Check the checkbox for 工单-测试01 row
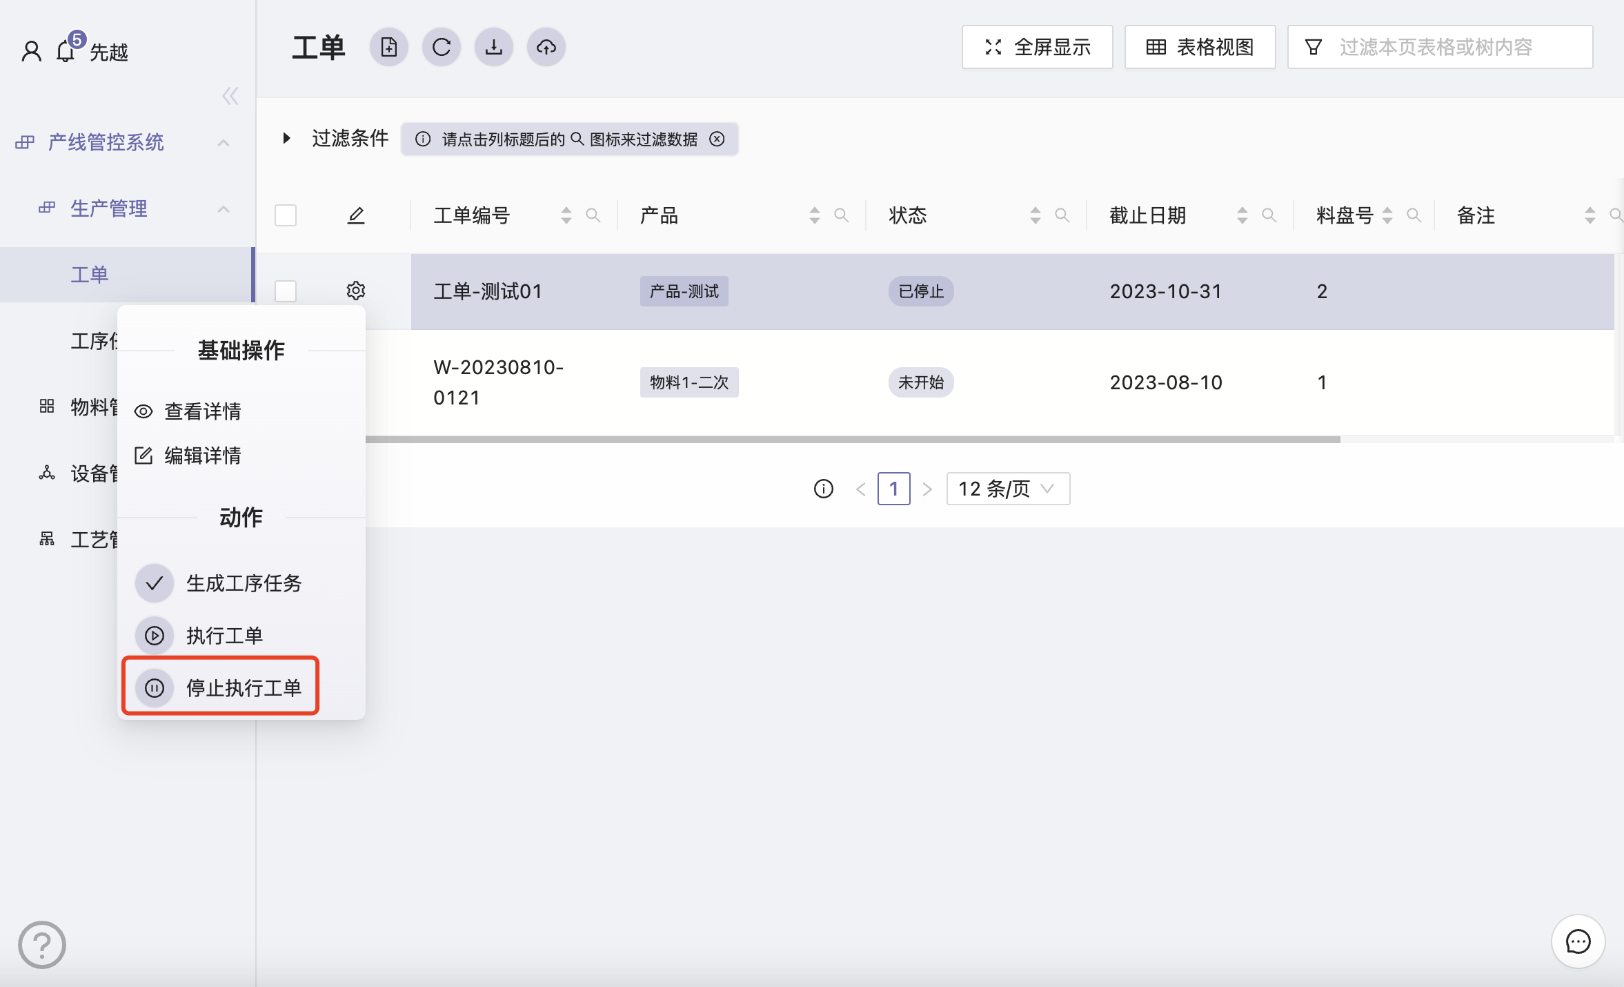Viewport: 1624px width, 987px height. tap(286, 291)
